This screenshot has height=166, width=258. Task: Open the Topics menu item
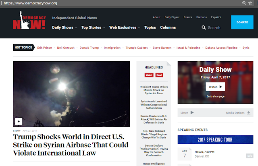tap(150, 27)
